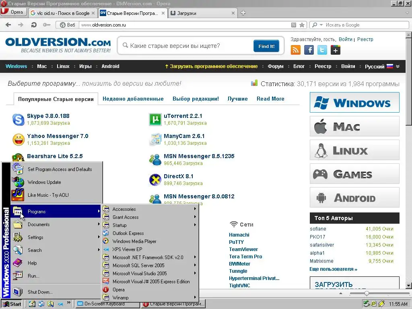Click Shut Down in Start menu
Viewport: 412px width, 309px height.
click(56, 292)
